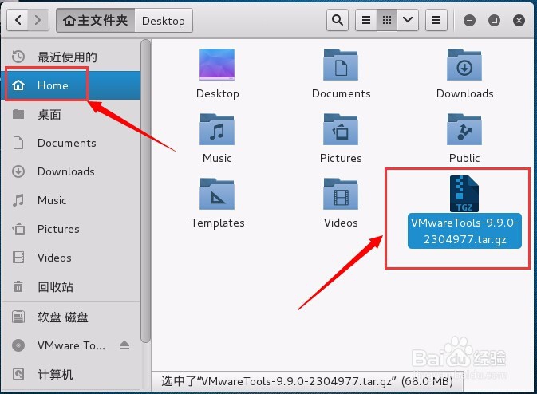Open the search magnifier button
Screen dimensions: 537x394
pos(338,20)
